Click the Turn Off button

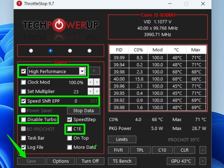[90, 161]
